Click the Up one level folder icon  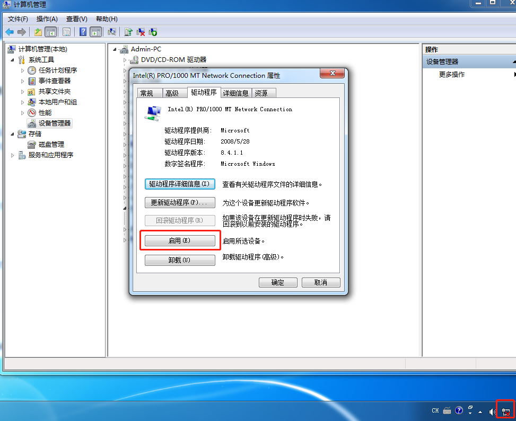click(x=38, y=32)
